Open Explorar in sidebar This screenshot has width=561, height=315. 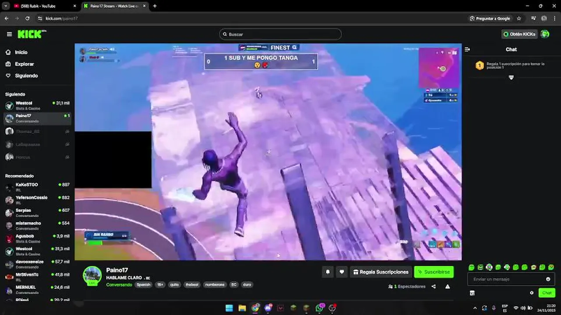click(24, 64)
